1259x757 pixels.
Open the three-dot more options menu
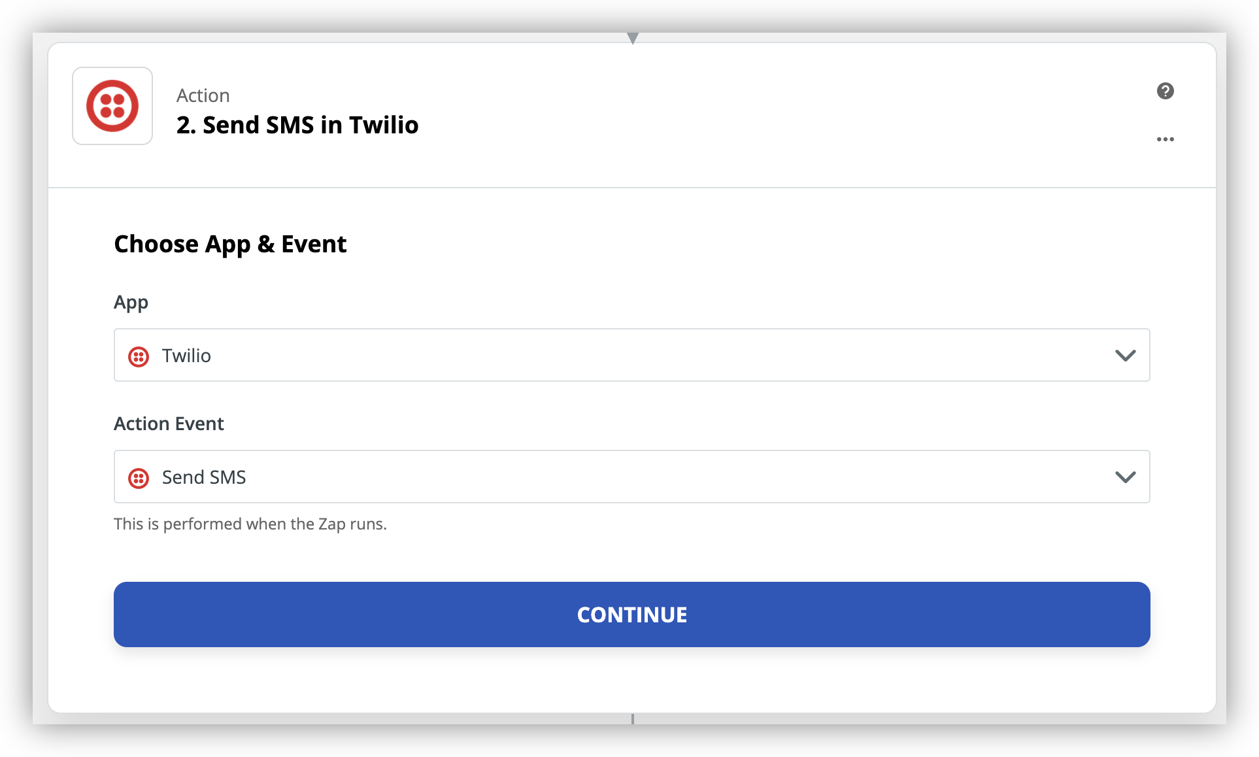pos(1165,139)
